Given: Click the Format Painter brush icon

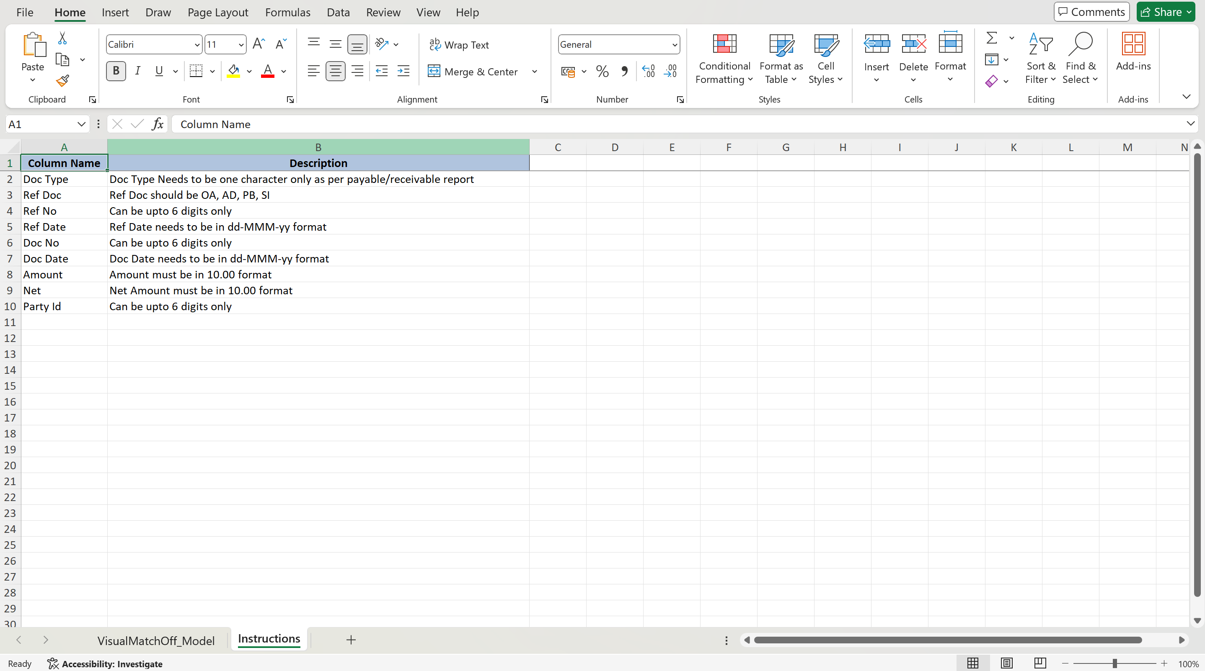Looking at the screenshot, I should point(62,81).
